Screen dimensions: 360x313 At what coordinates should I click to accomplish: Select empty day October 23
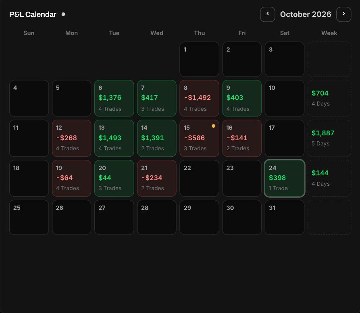click(242, 178)
